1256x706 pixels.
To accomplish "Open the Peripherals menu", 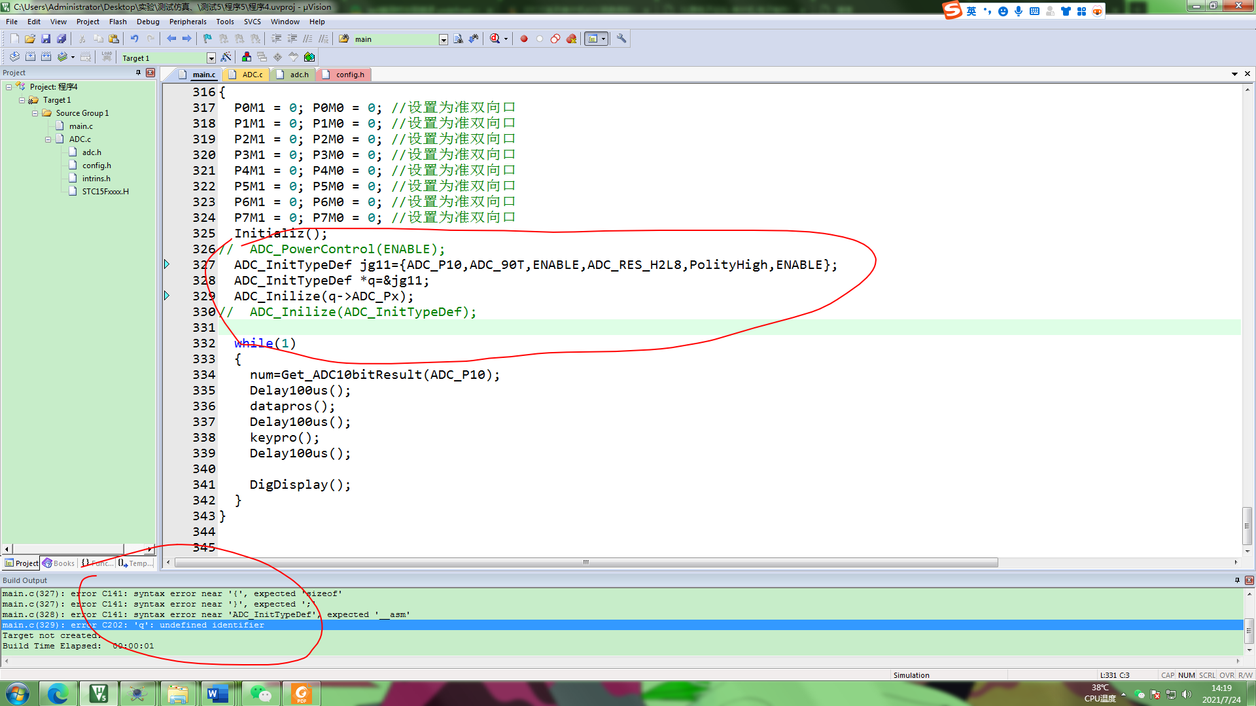I will [188, 22].
